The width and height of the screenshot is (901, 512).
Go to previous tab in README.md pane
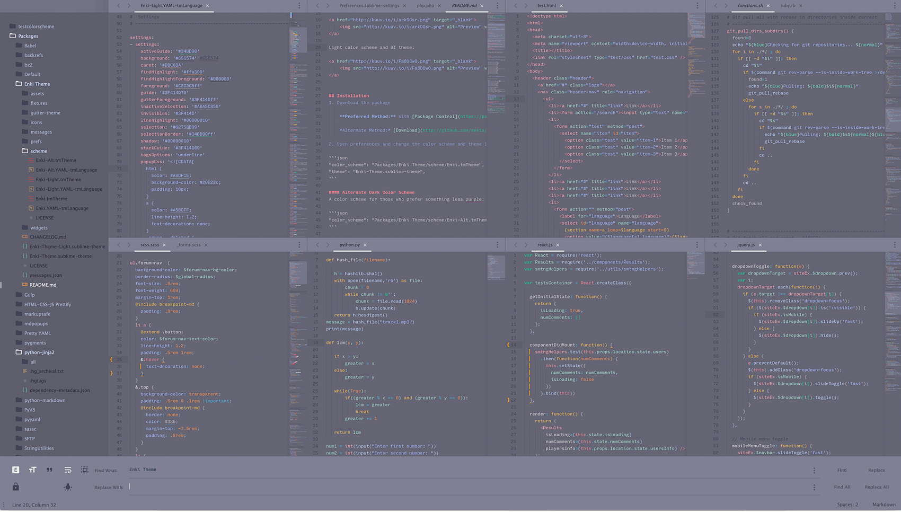click(317, 6)
